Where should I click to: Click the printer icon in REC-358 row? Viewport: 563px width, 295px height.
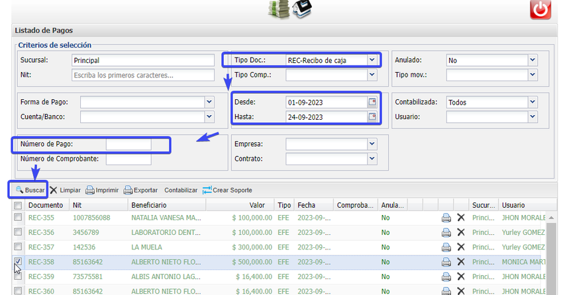(x=446, y=261)
